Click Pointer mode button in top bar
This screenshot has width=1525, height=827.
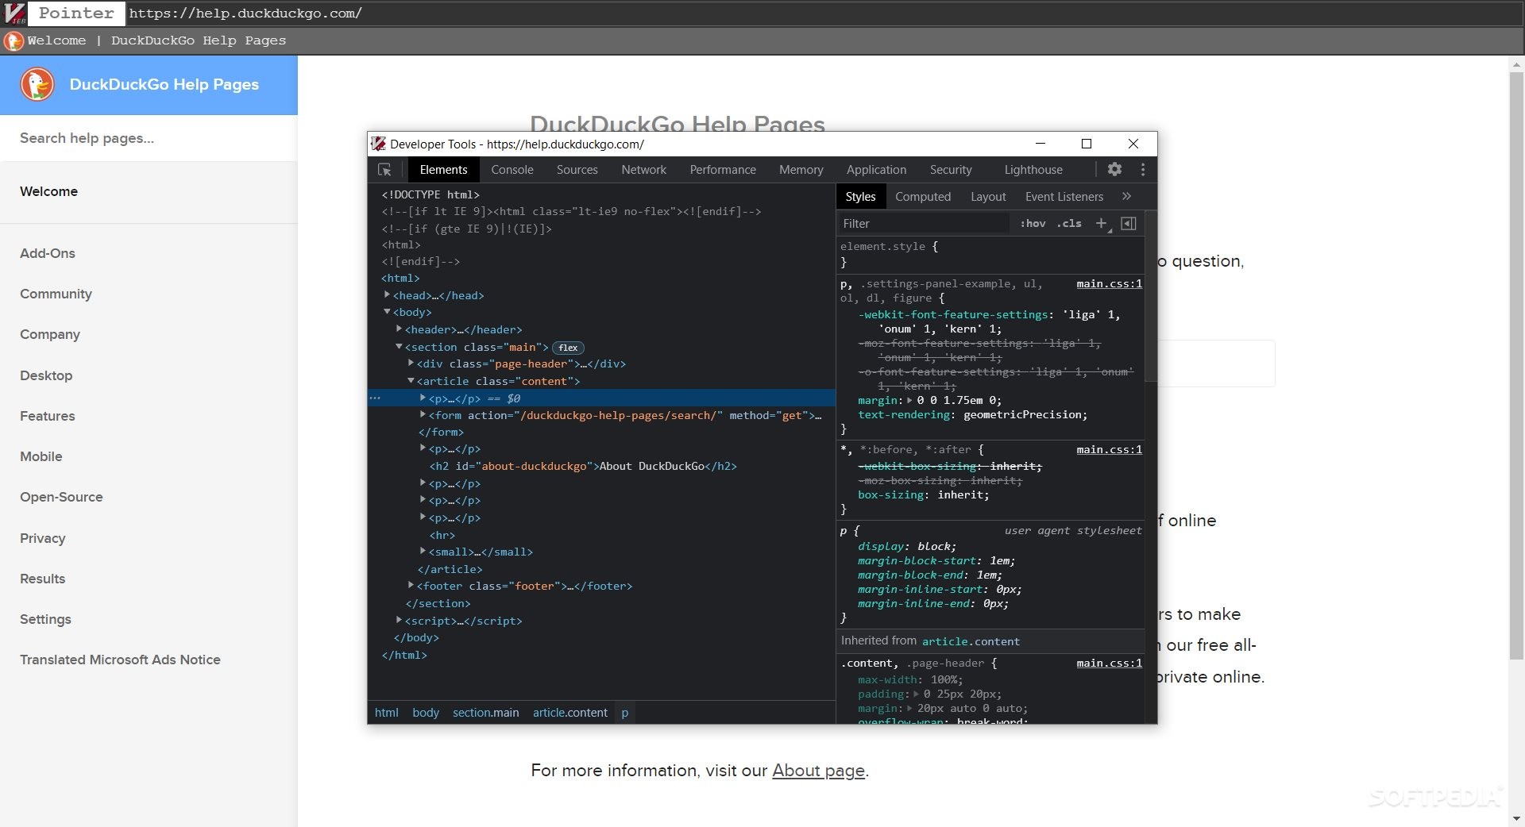click(76, 13)
